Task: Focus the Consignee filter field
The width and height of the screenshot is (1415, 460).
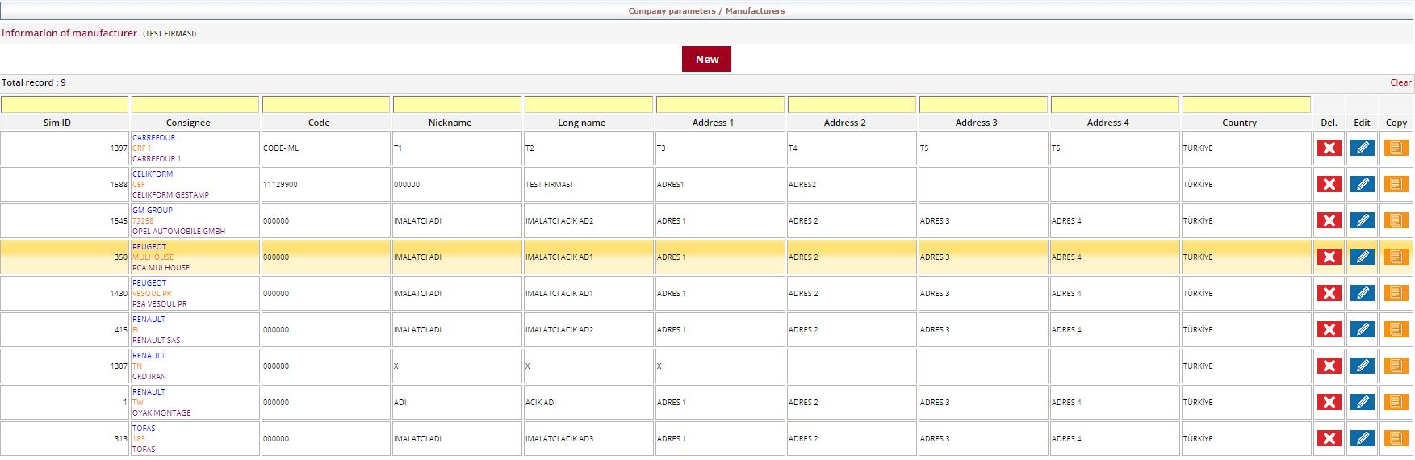Action: tap(195, 105)
